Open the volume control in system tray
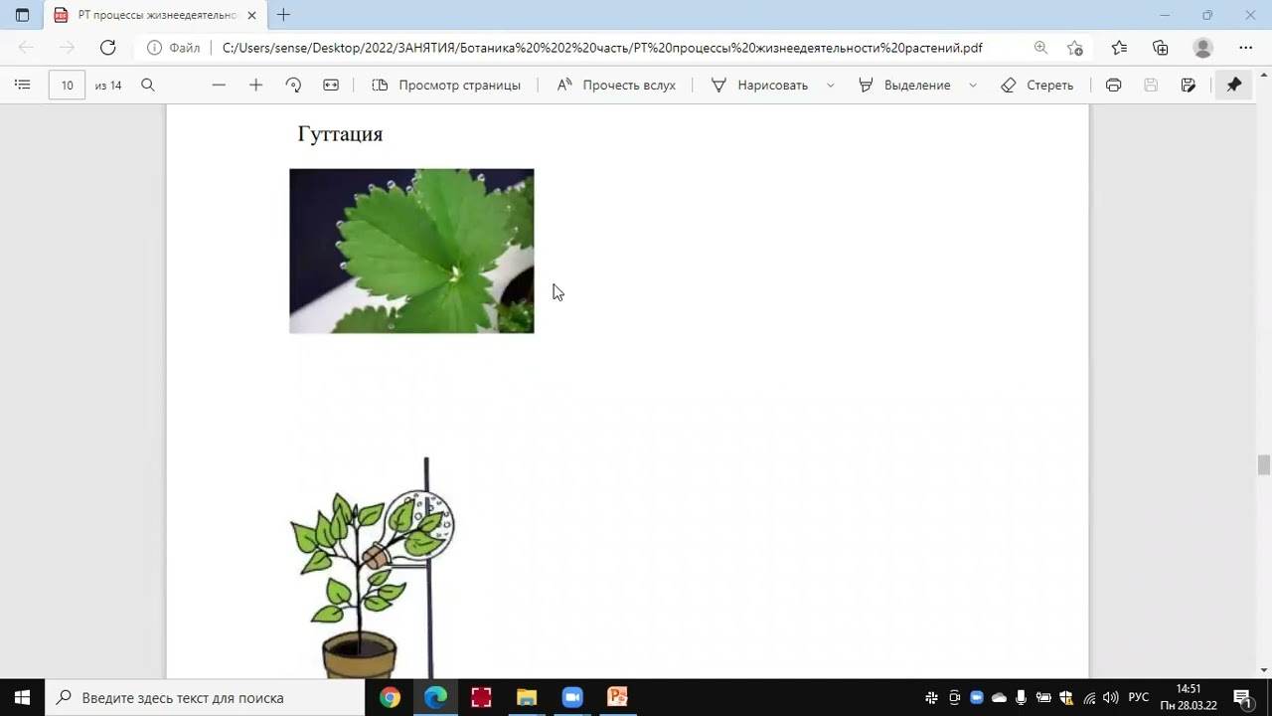Screen dimensions: 1272x716 (x=1110, y=697)
